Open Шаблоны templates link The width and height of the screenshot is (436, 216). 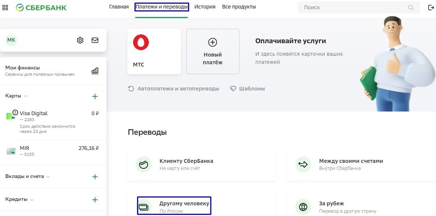248,89
